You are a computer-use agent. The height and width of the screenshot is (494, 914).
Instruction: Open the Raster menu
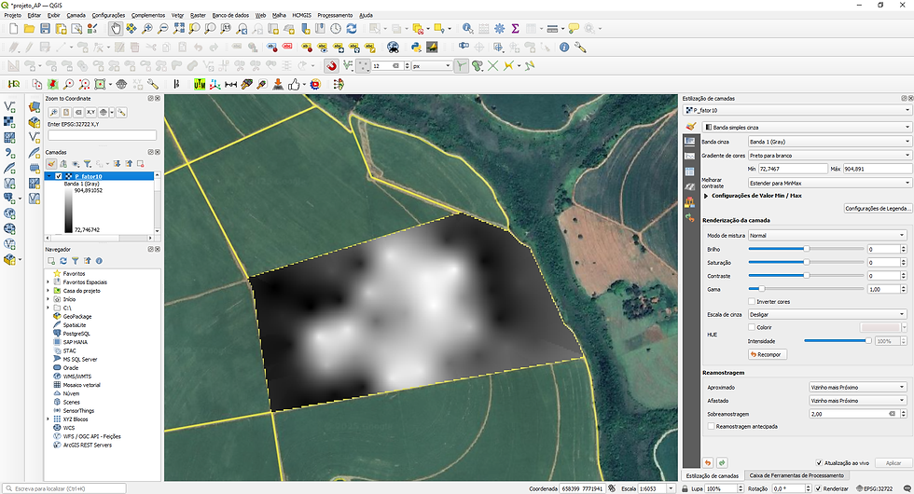coord(198,15)
